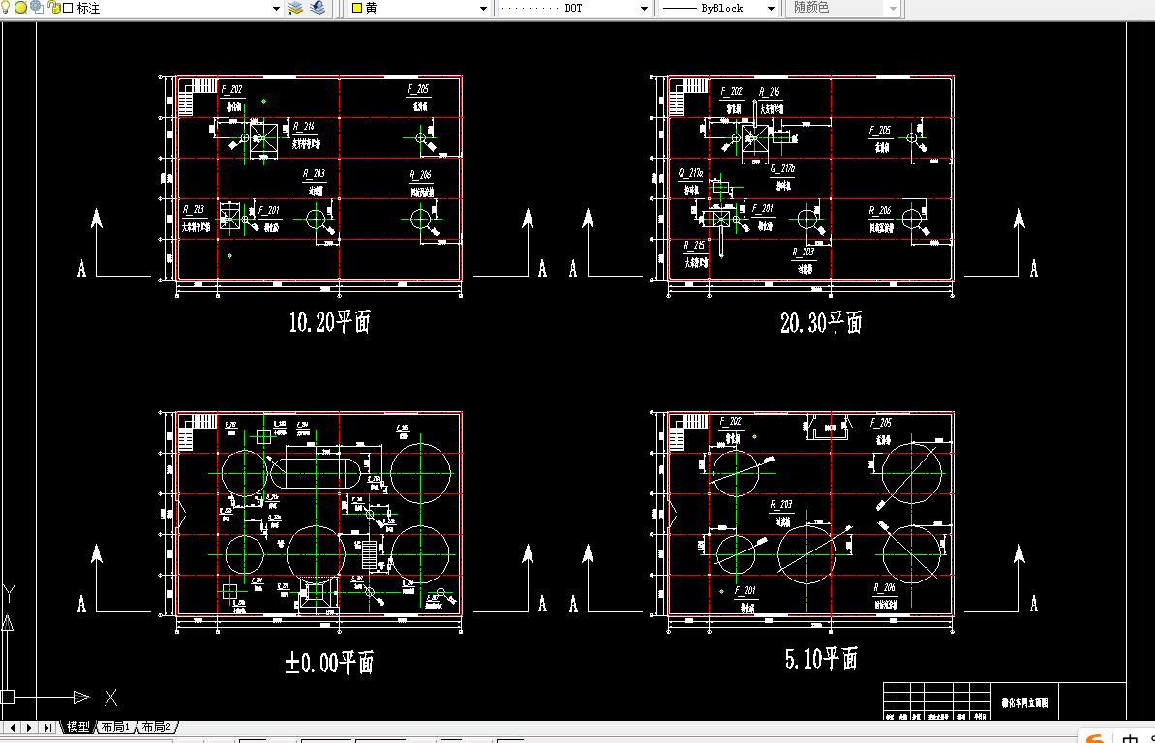Toggle the layer on/off lightbulb icon
Viewport: 1155px width, 743px height.
[5, 8]
